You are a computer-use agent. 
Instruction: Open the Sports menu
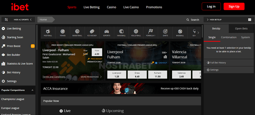click(x=72, y=7)
